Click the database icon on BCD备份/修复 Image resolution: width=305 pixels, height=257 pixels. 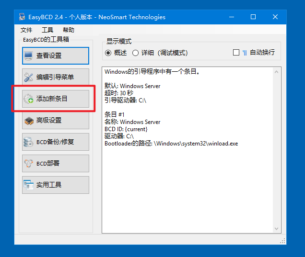pos(28,142)
